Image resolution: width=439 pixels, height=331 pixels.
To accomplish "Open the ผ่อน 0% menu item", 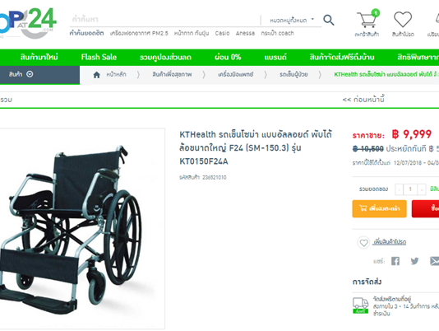I will tap(228, 57).
